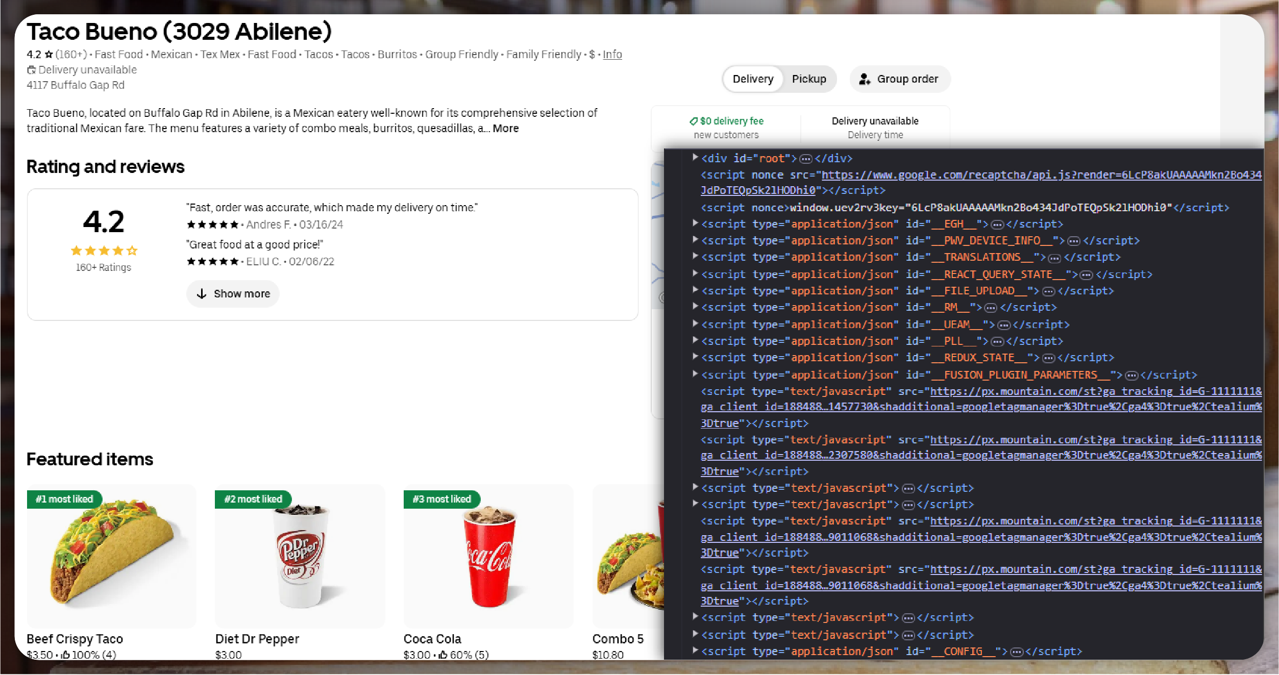Expand the div id root node
The image size is (1279, 675).
[x=695, y=158]
